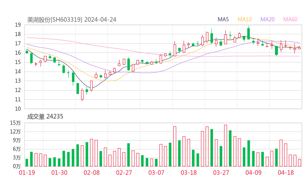Viewport: 306px width, 182px height.
Task: Click the 02-08 date label
Action: tap(91, 172)
